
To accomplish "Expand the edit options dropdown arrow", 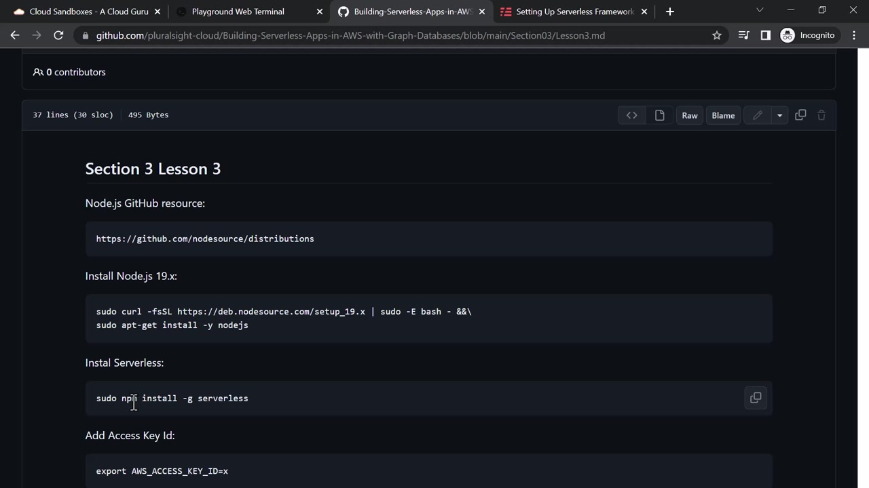I will (x=779, y=115).
